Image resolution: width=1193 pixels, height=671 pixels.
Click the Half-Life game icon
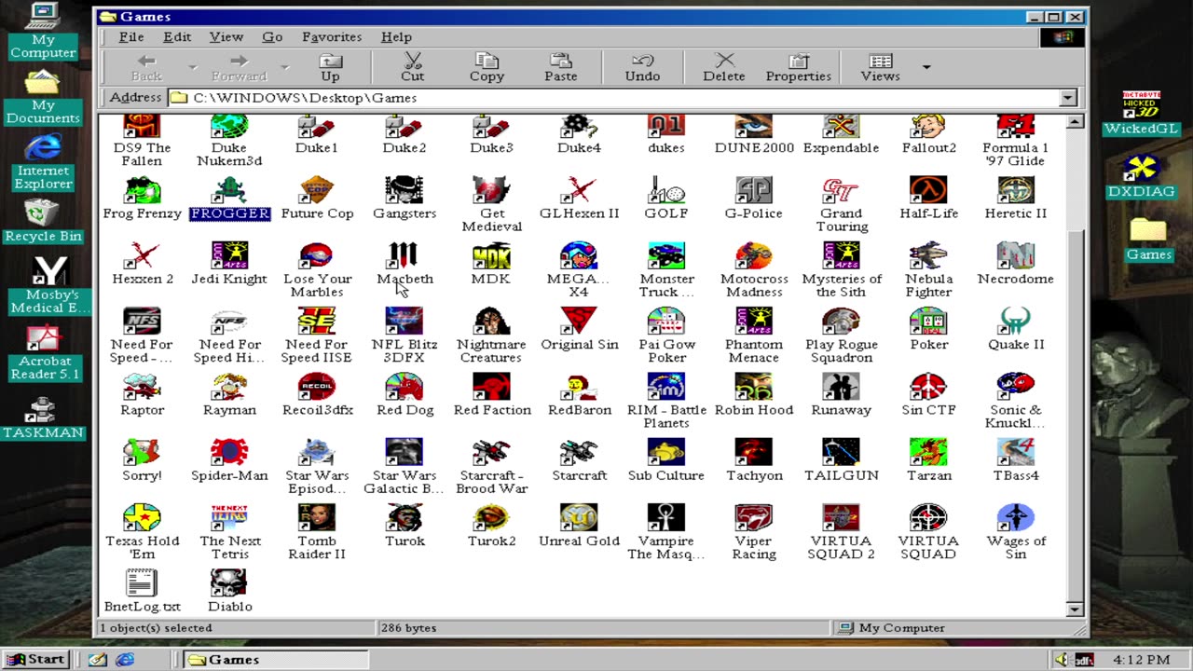pos(928,191)
